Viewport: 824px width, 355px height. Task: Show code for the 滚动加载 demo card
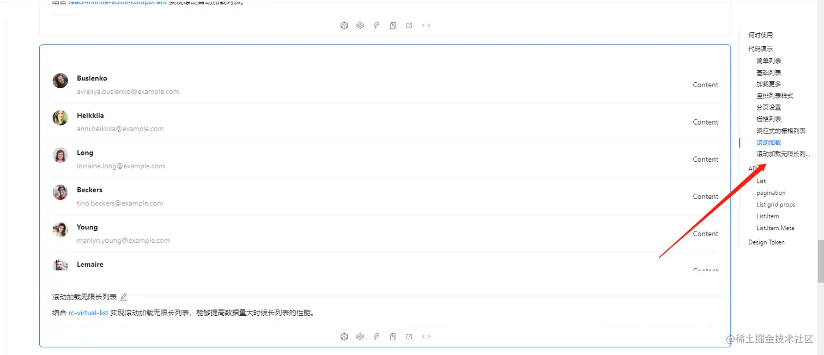(426, 26)
